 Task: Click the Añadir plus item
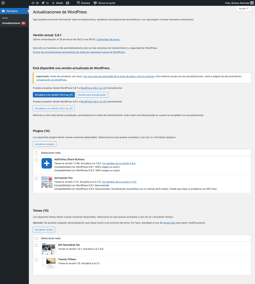(x=57, y=3)
